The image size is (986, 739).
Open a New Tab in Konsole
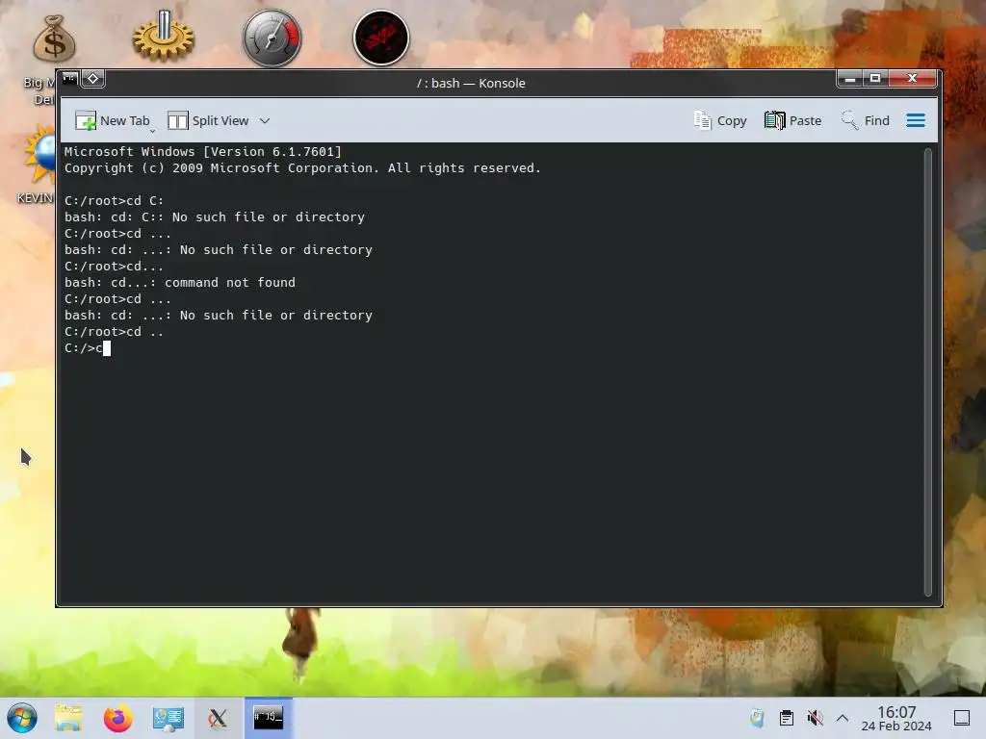tap(113, 120)
